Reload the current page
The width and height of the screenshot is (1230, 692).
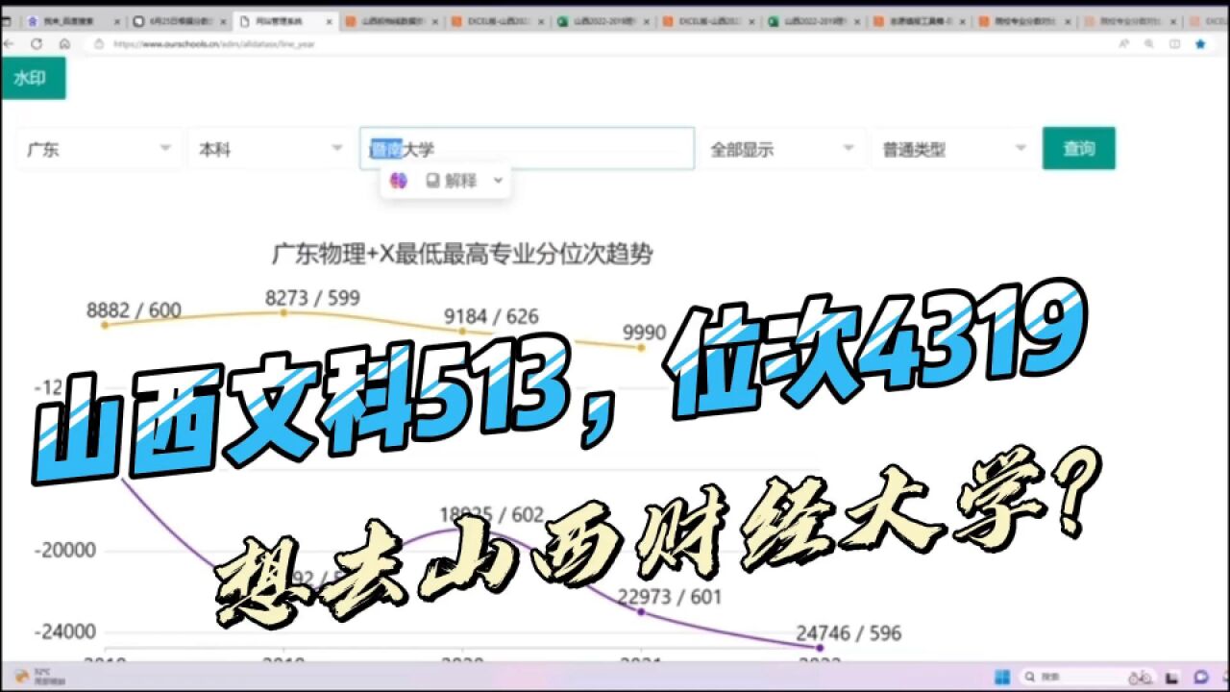tap(37, 43)
